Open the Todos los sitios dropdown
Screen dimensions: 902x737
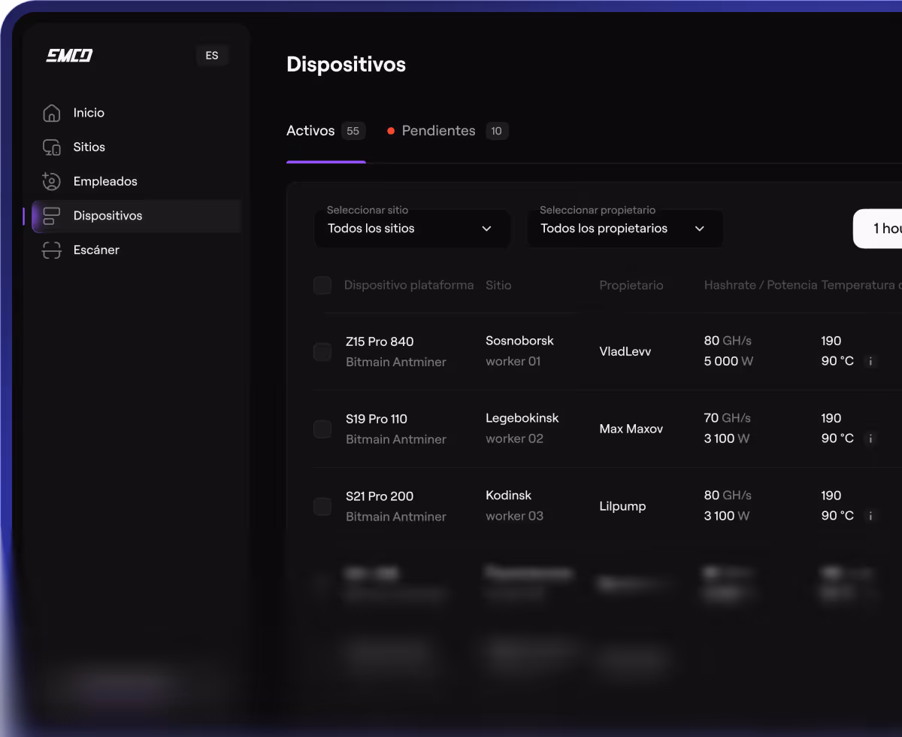point(412,228)
